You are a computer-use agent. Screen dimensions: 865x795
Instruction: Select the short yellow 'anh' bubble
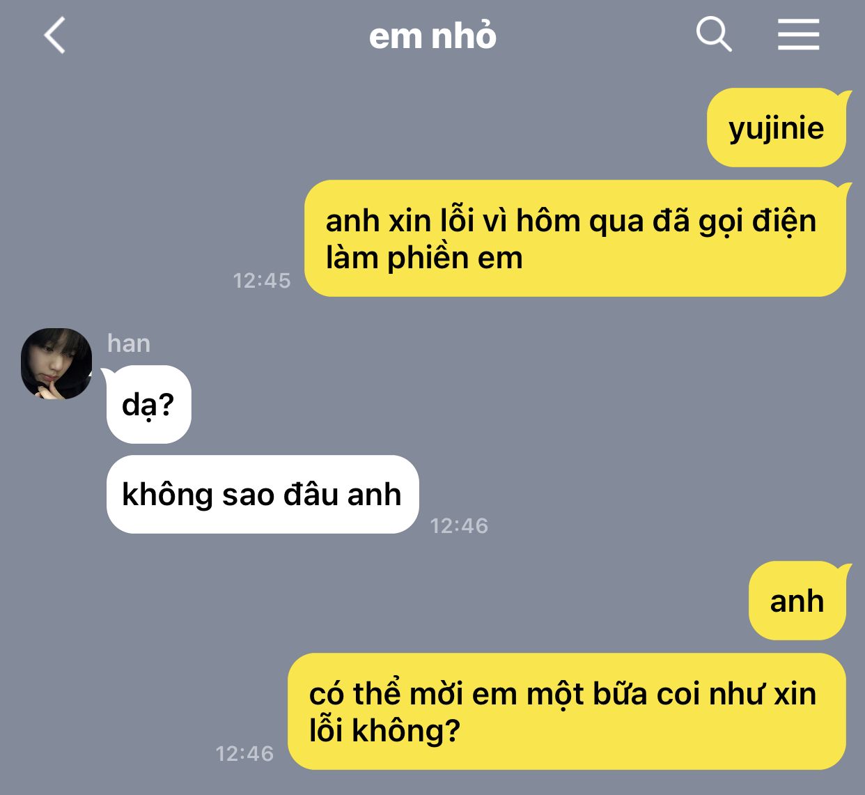(797, 601)
